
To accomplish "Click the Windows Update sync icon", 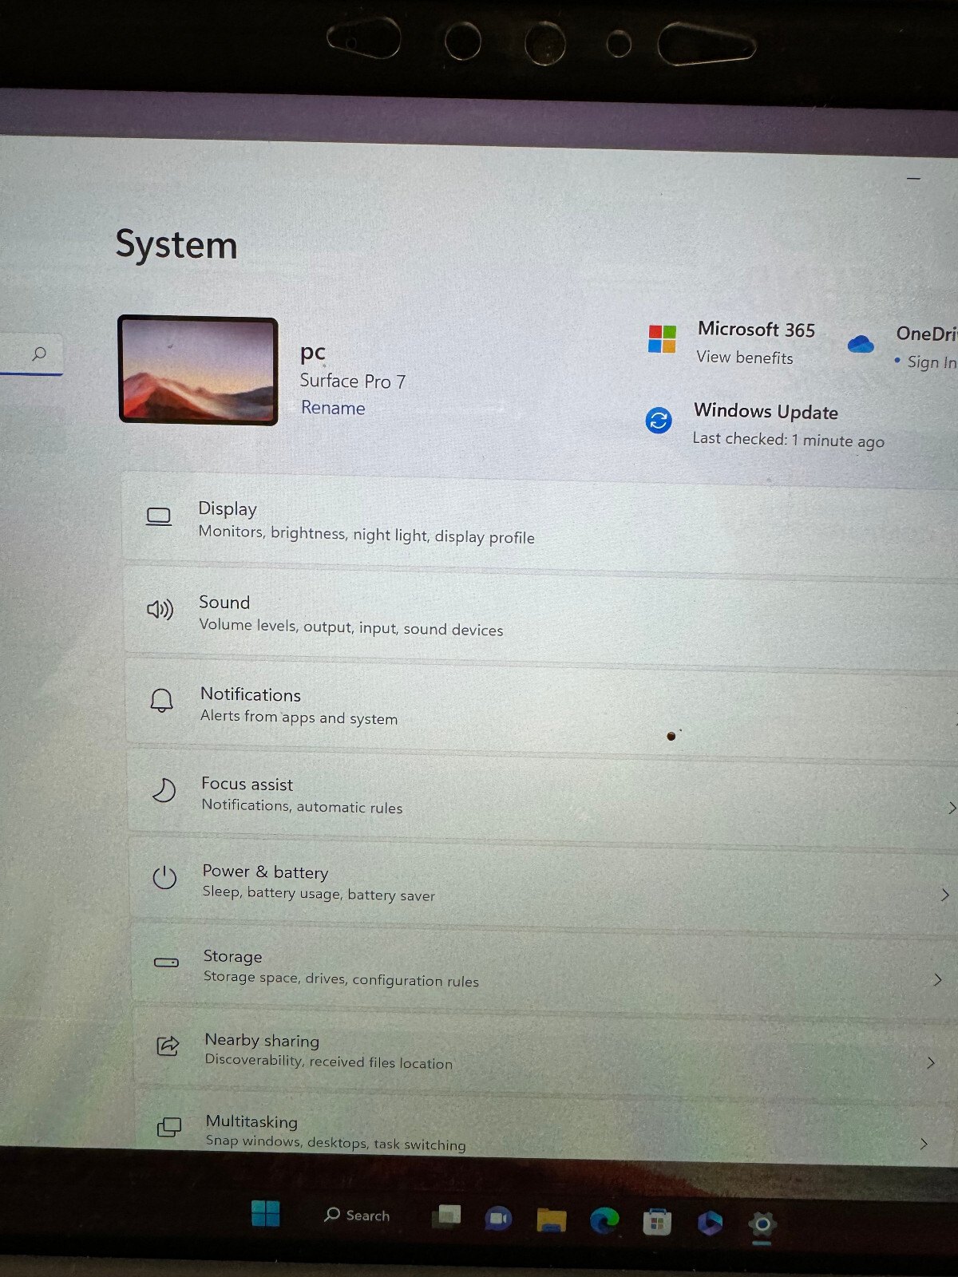I will 659,420.
